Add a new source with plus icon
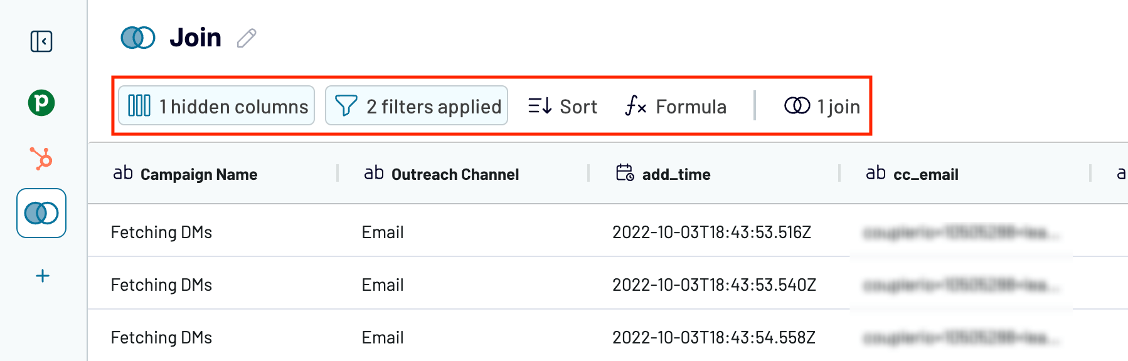The width and height of the screenshot is (1128, 361). point(42,276)
